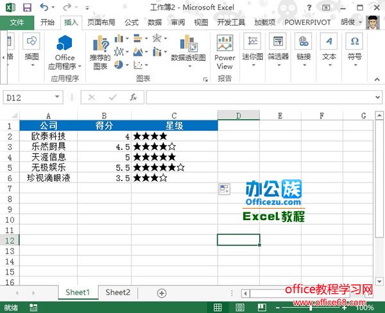Viewport: 385px width, 313px height.
Task: Switch to Formulas (公式) tab
Action: [132, 22]
